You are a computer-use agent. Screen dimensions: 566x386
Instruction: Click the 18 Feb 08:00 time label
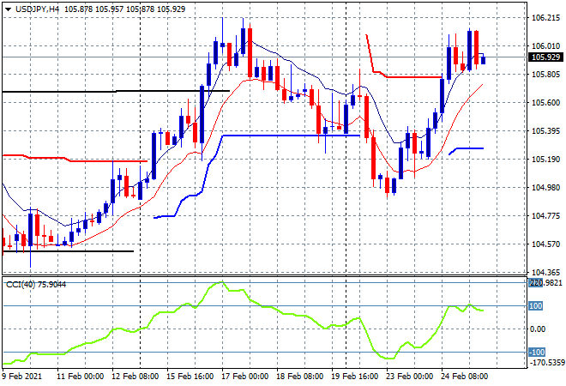tap(299, 377)
